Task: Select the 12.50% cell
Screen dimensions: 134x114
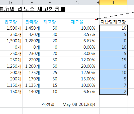Action: [77, 73]
